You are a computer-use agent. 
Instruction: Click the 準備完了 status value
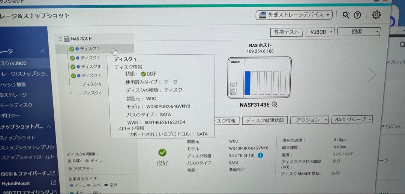click(x=237, y=170)
